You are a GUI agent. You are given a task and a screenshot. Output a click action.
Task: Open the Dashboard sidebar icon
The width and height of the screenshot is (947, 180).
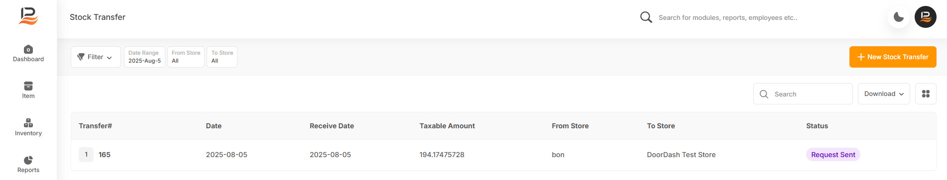point(28,49)
